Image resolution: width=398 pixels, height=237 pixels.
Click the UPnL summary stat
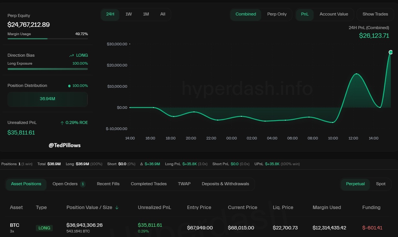pos(277,164)
